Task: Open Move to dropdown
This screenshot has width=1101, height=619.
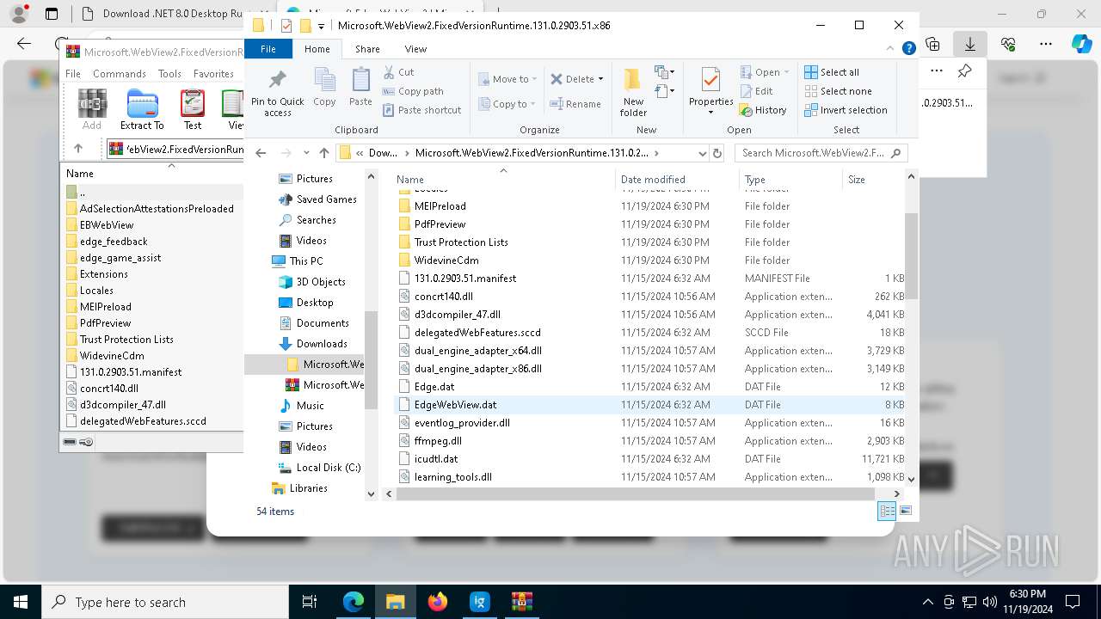Action: tap(507, 79)
